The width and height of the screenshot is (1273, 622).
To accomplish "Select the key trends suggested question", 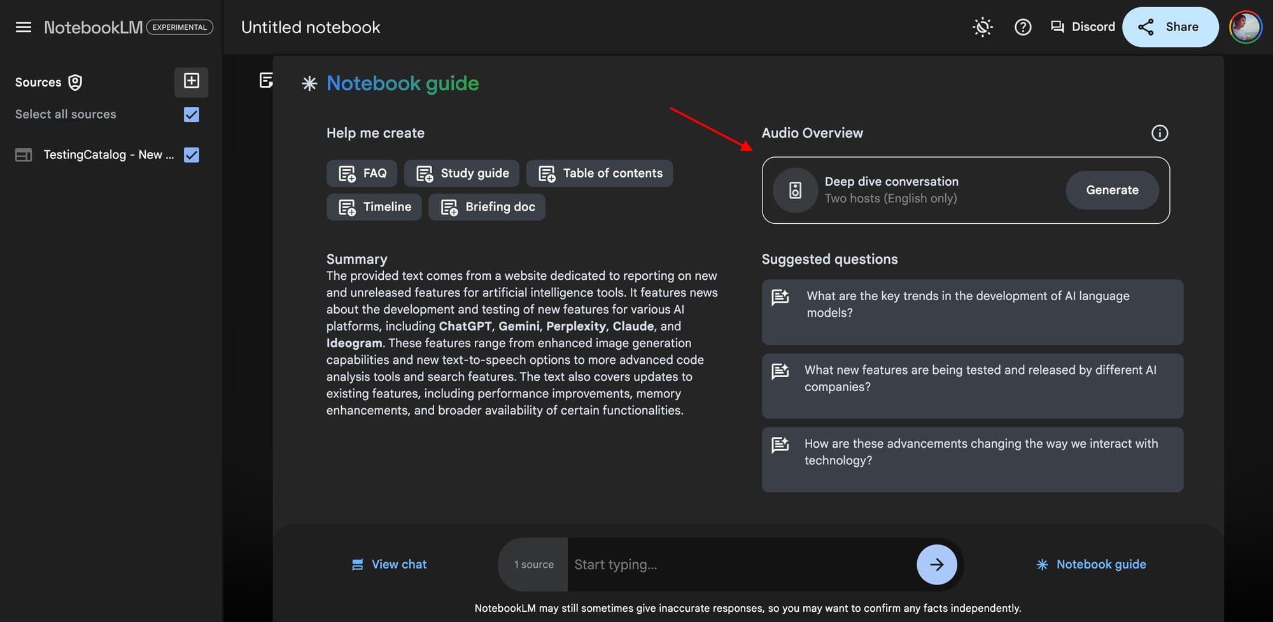I will click(x=972, y=312).
